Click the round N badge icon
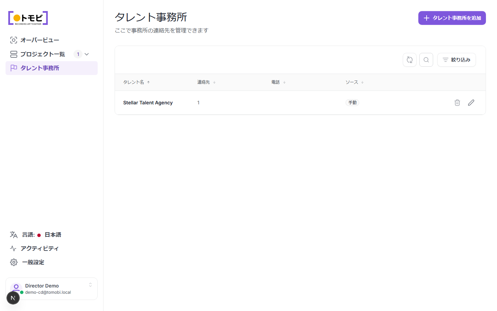The image size is (497, 311). pos(13,298)
